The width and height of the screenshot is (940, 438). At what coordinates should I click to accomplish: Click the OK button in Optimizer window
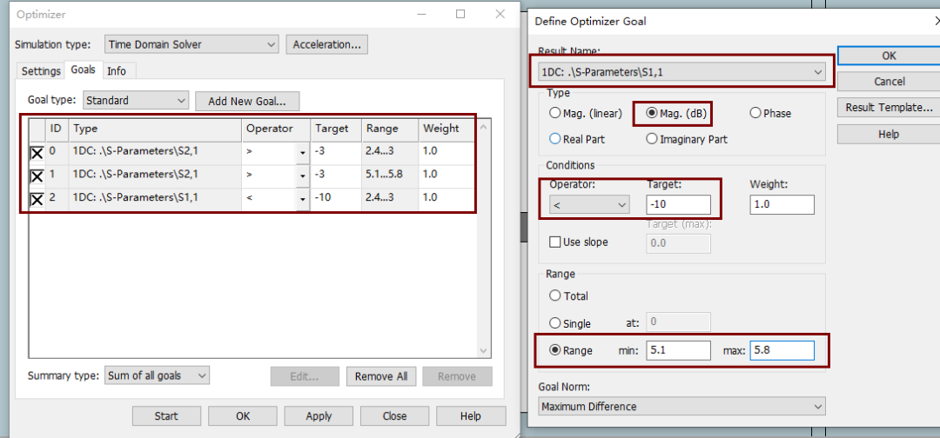pos(243,416)
